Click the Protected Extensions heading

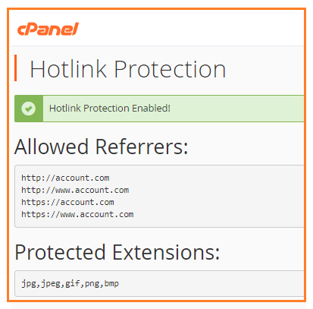click(x=117, y=252)
